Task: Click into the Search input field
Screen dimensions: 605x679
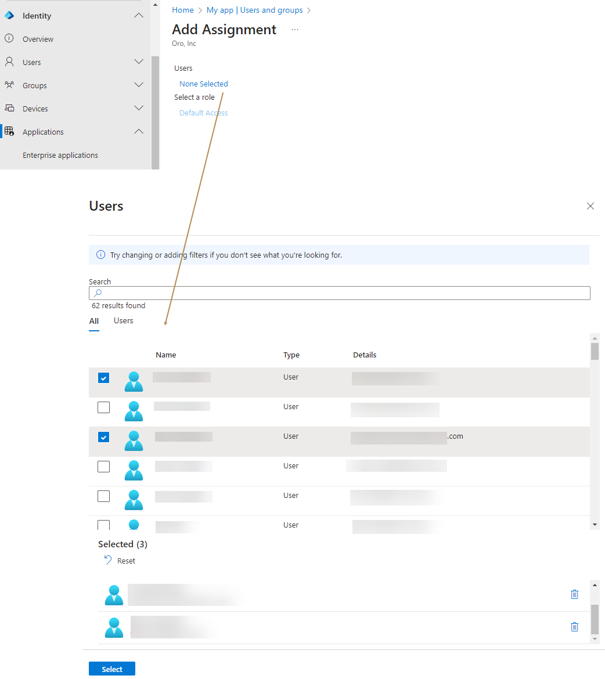Action: tap(343, 293)
